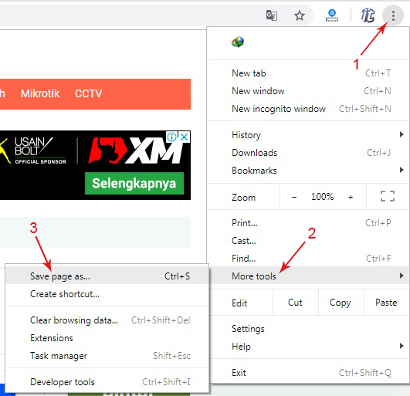
Task: Click the green Selengkapnya ad button
Action: coord(134,183)
